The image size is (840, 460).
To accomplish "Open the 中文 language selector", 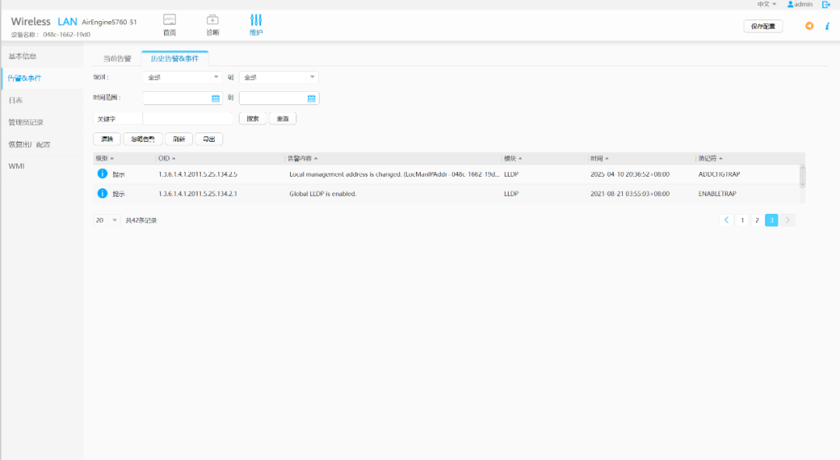I will tap(766, 5).
